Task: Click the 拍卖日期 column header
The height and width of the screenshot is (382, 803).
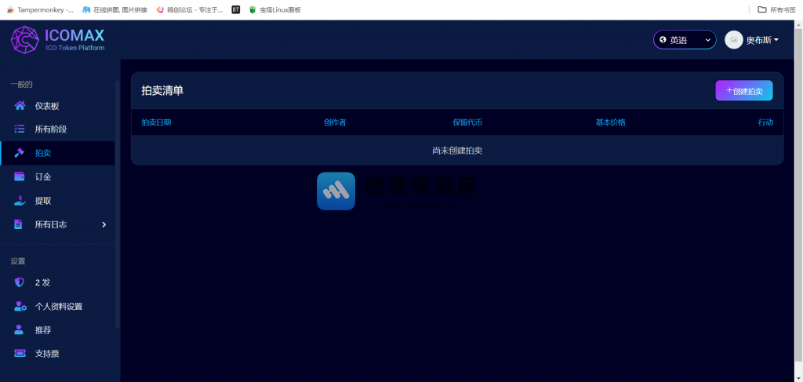Action: tap(156, 122)
